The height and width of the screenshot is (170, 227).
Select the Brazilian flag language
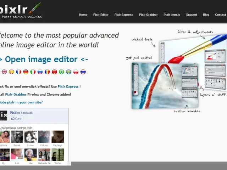tap(61, 72)
